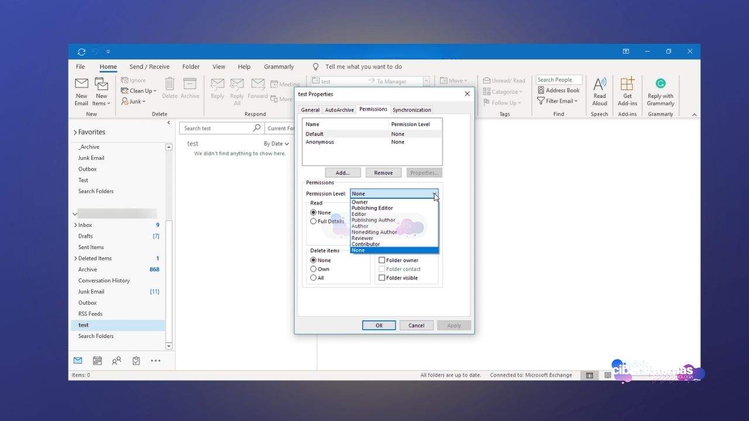Screen dimensions: 749x421
Task: Switch to People view icon
Action: (116, 361)
